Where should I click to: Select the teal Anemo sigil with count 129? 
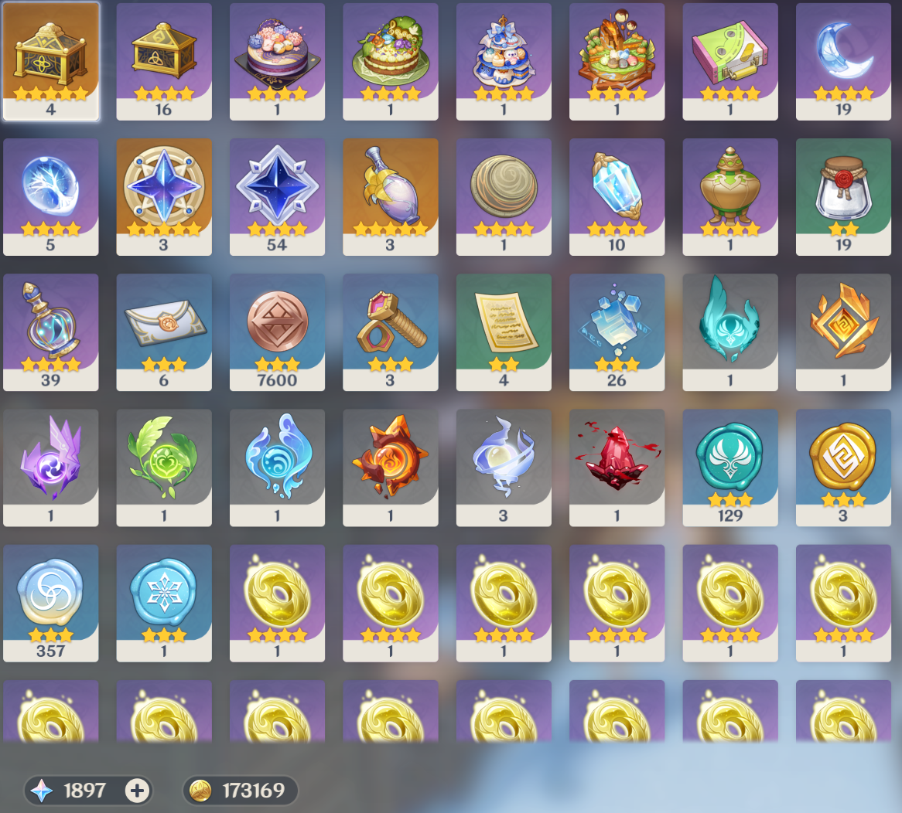730,468
